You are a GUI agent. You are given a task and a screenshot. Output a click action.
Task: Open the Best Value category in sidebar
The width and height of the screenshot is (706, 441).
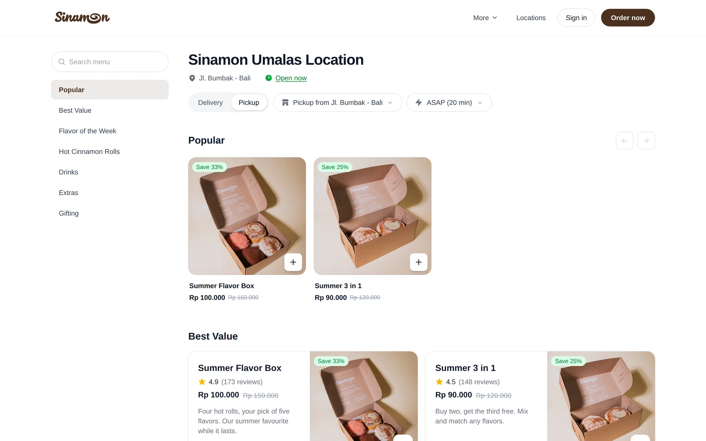[x=110, y=111]
